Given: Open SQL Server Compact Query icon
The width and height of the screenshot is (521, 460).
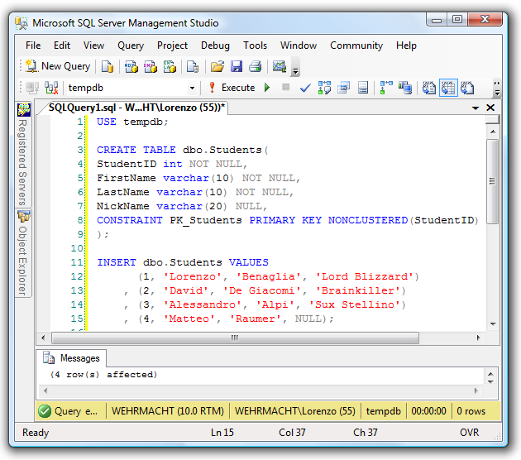Looking at the screenshot, I should (x=193, y=66).
